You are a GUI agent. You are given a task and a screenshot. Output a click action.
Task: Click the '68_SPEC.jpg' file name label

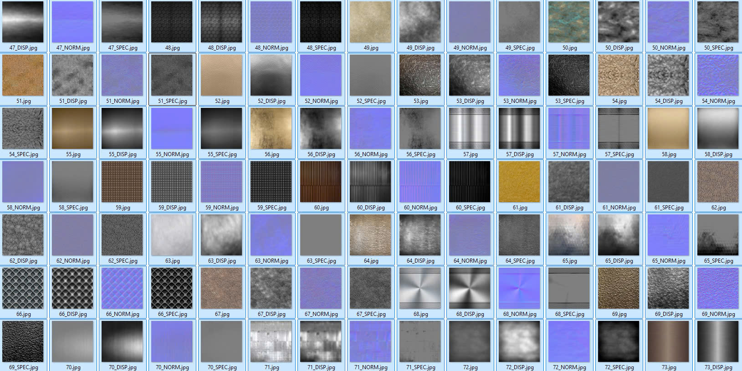coord(569,314)
